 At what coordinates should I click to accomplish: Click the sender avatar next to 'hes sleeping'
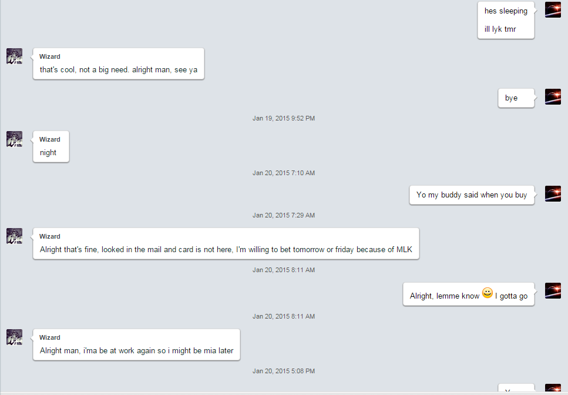tap(553, 10)
